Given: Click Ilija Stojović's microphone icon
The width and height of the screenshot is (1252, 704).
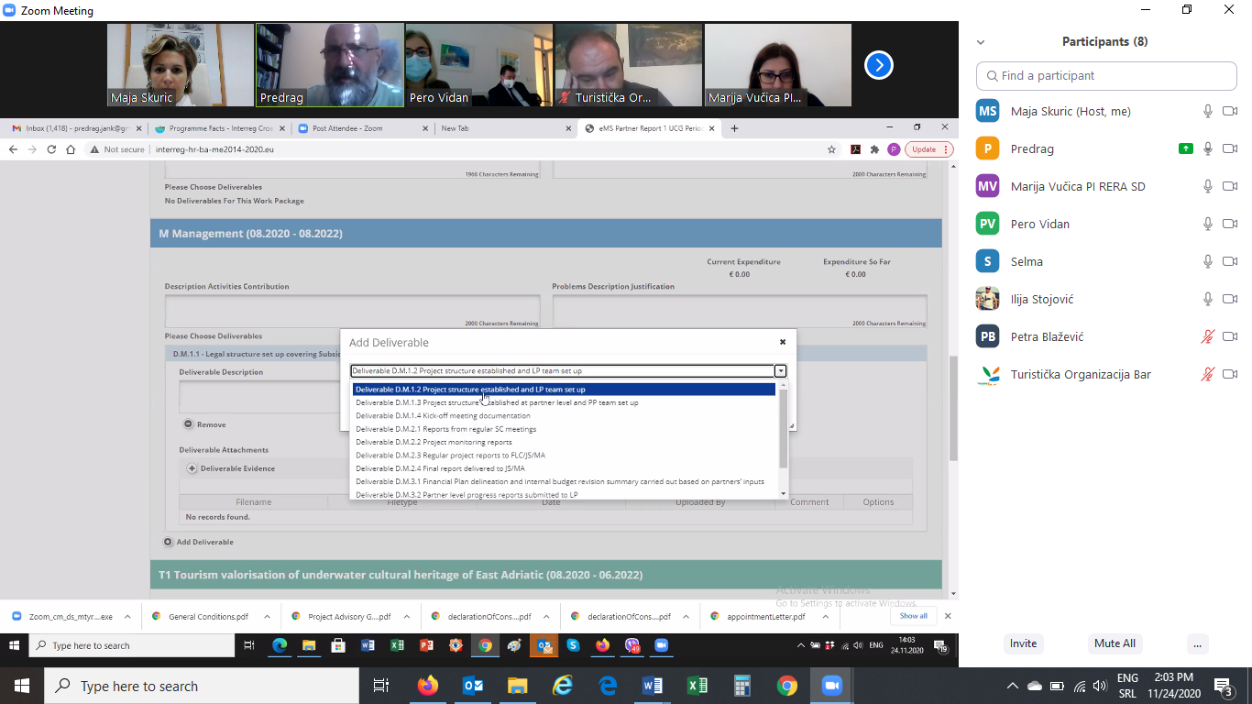Looking at the screenshot, I should click(x=1208, y=299).
